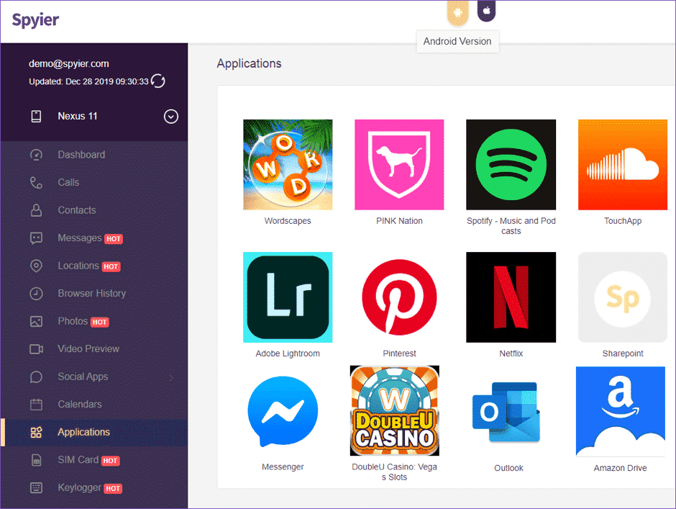Open the Keylogger feature
The width and height of the screenshot is (676, 509).
[79, 487]
